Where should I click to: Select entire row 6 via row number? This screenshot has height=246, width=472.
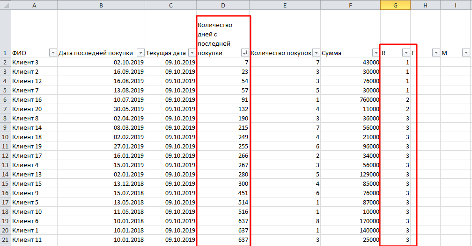pos(5,99)
